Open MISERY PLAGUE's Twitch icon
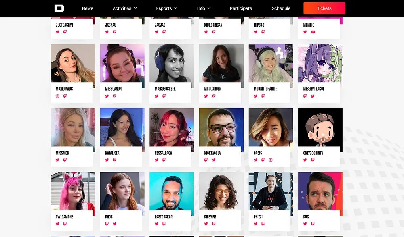The width and height of the screenshot is (404, 237). (305, 96)
